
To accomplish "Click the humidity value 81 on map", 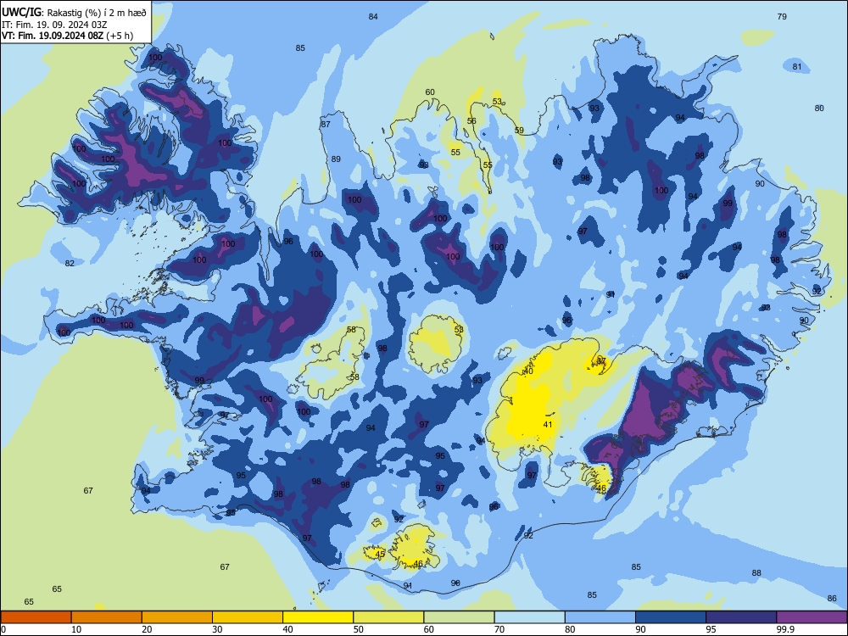I will pos(797,66).
